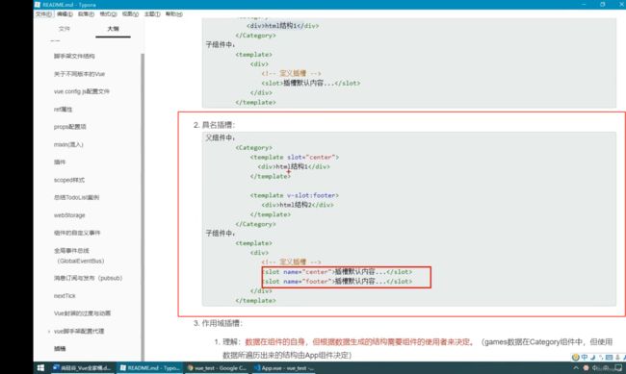Viewport: 626px width, 374px height.
Task: Click the IME moon mode icon
Action: [593, 358]
